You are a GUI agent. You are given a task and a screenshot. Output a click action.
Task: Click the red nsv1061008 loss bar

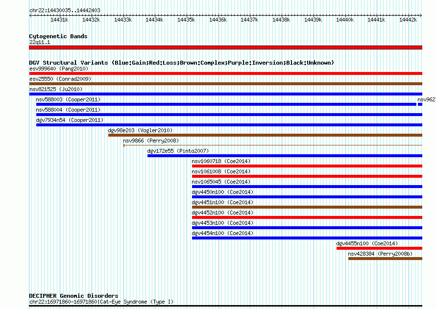307,176
